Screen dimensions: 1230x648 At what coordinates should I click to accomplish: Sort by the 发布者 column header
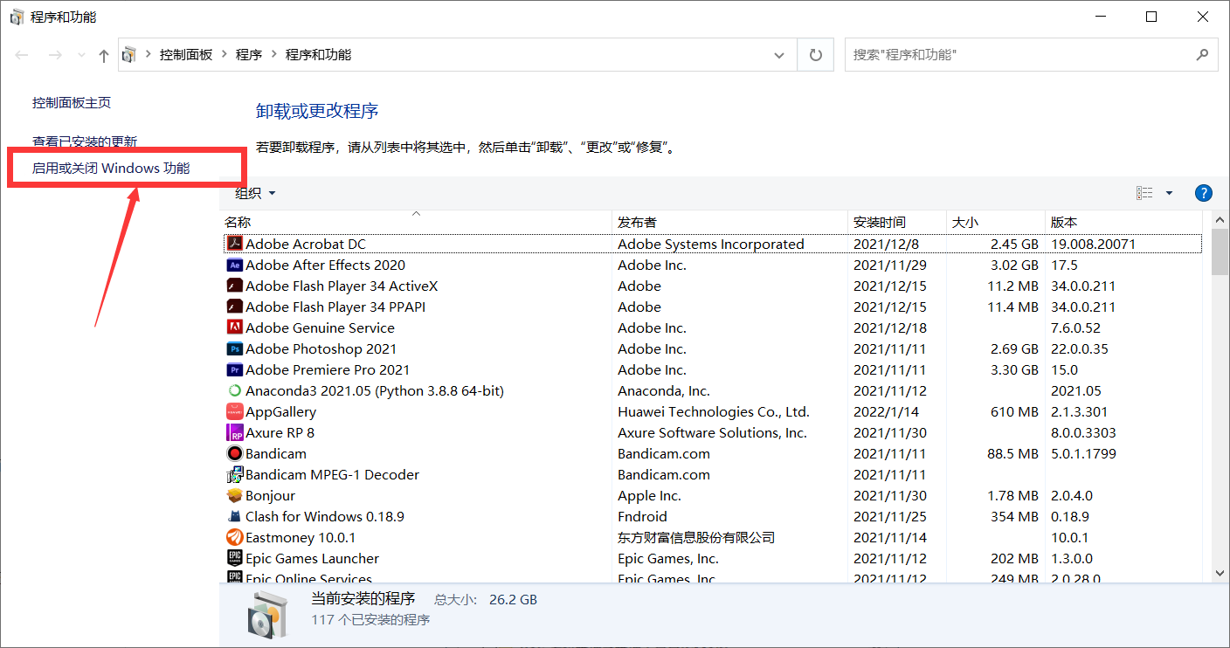coord(730,222)
